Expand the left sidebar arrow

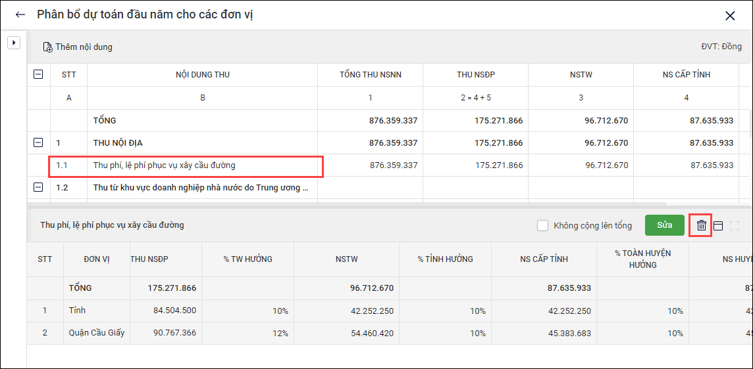pyautogui.click(x=13, y=43)
